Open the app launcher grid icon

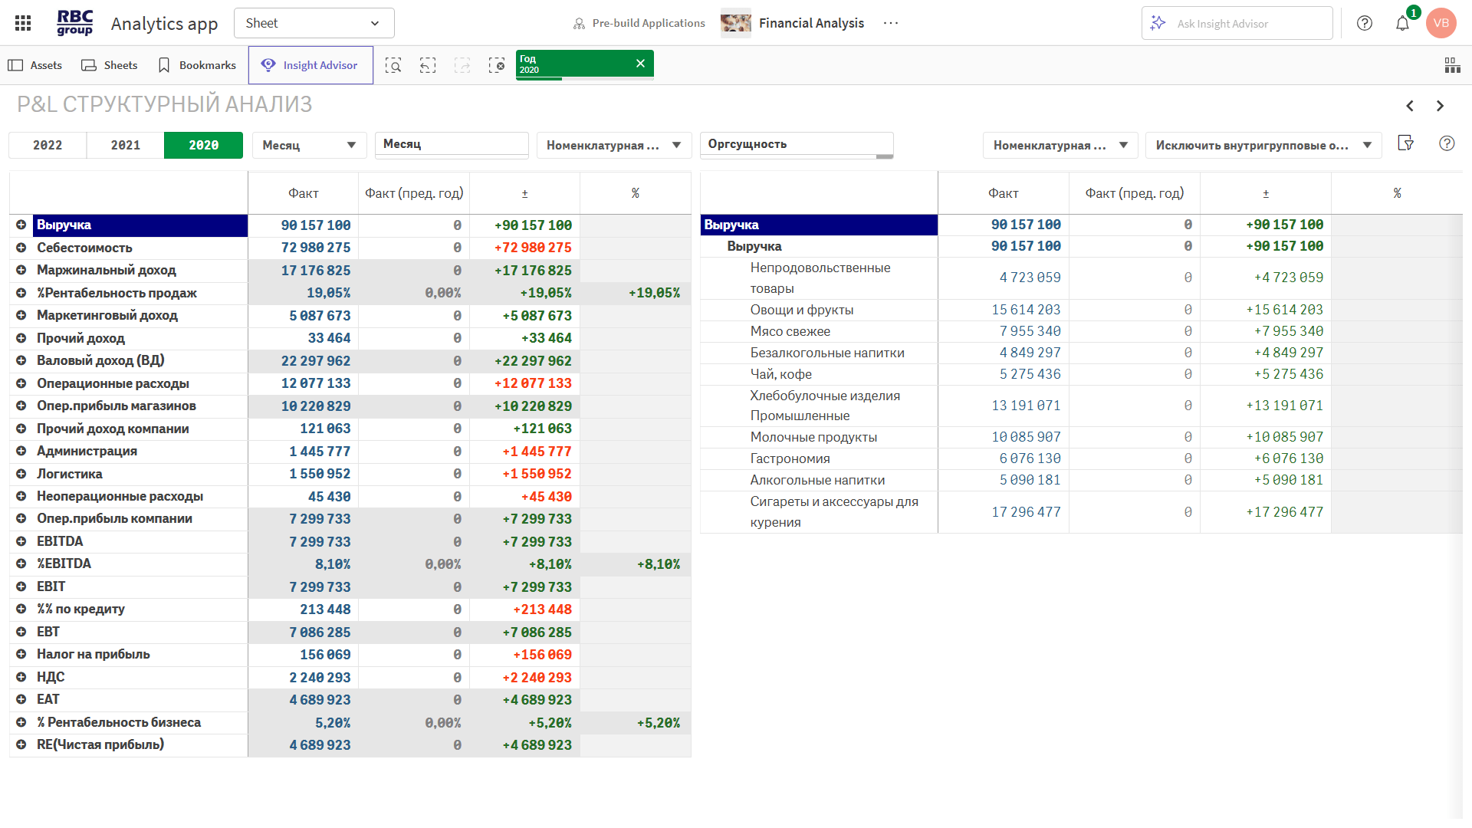[23, 23]
